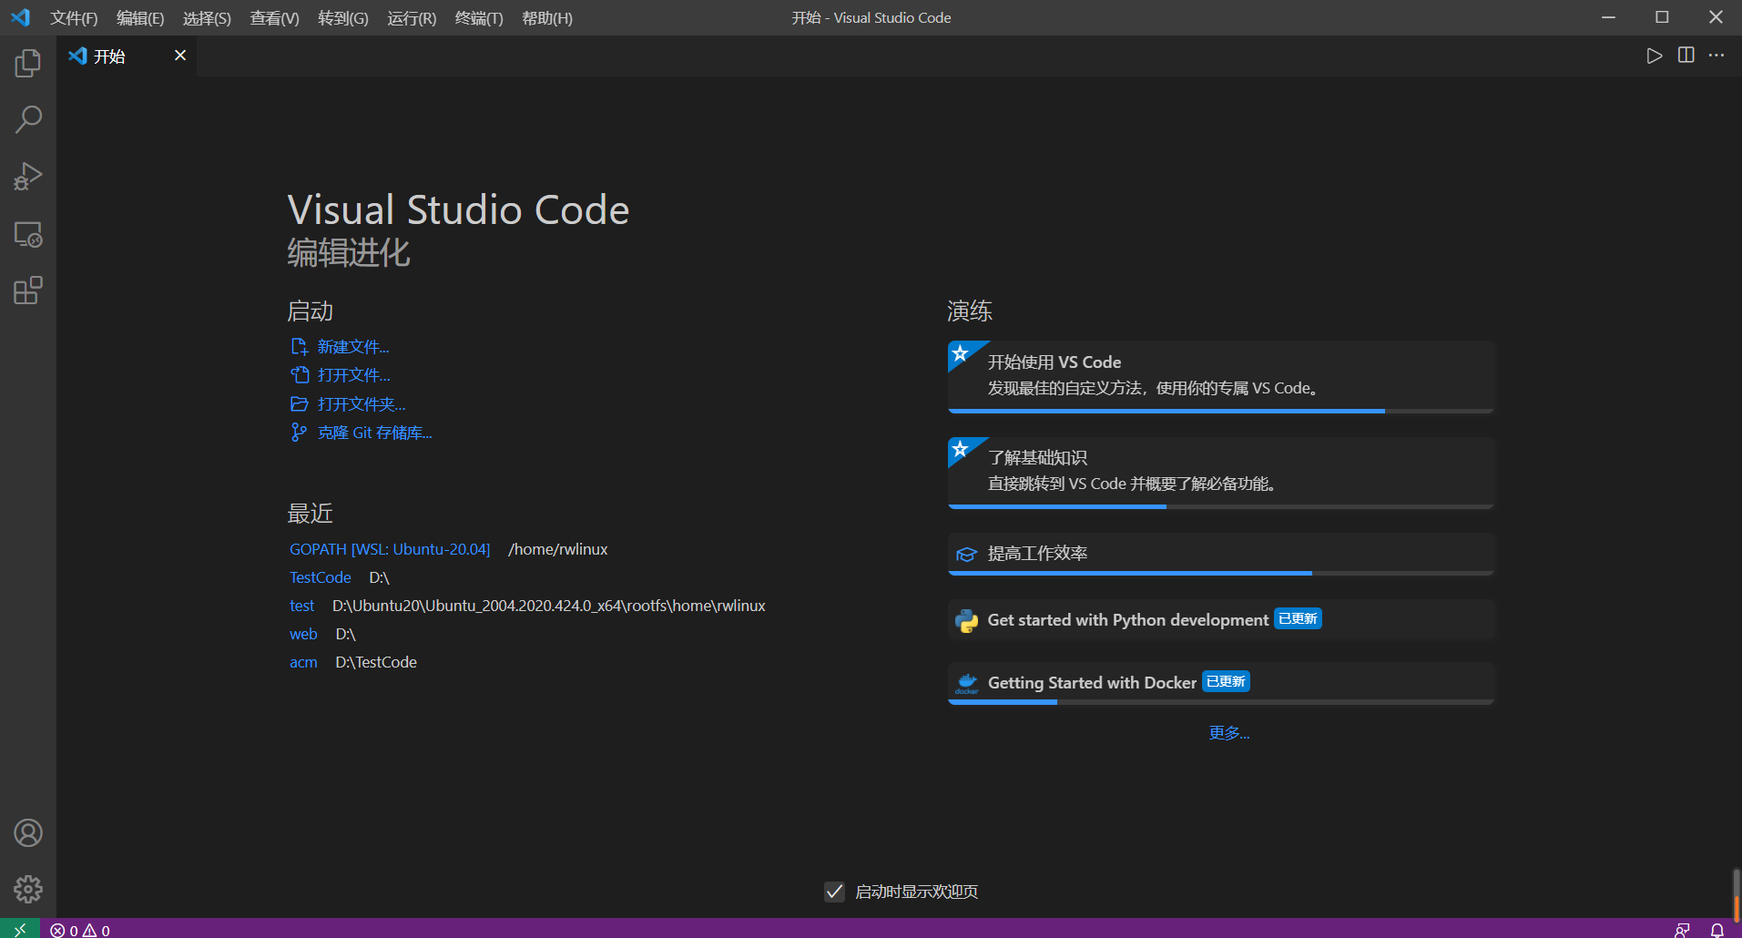
Task: Click the folder icon beside 打开文件夹
Action: click(299, 403)
